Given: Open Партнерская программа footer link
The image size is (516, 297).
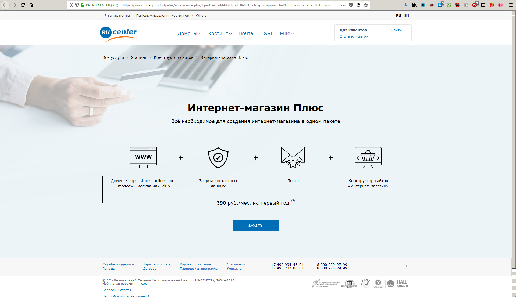Looking at the screenshot, I should [x=198, y=269].
